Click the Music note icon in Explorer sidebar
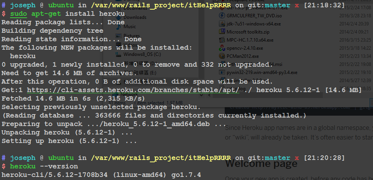The height and width of the screenshot is (180, 373). click(x=119, y=26)
